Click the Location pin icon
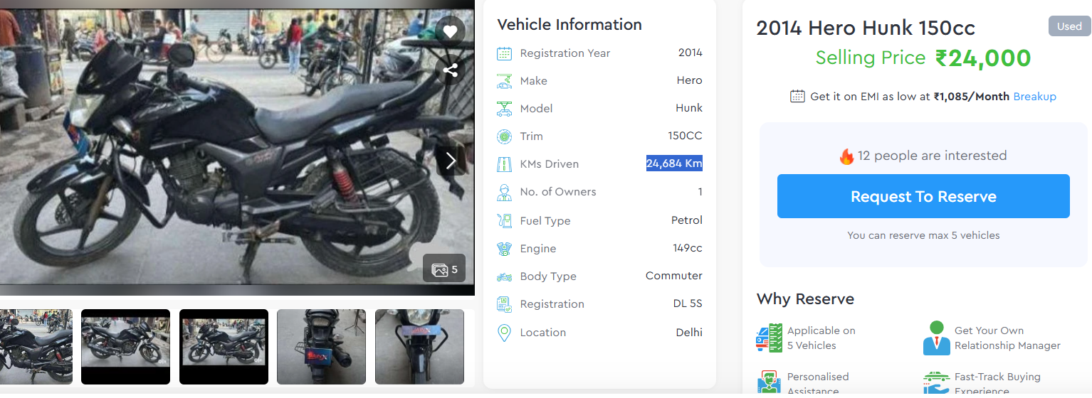 tap(504, 333)
